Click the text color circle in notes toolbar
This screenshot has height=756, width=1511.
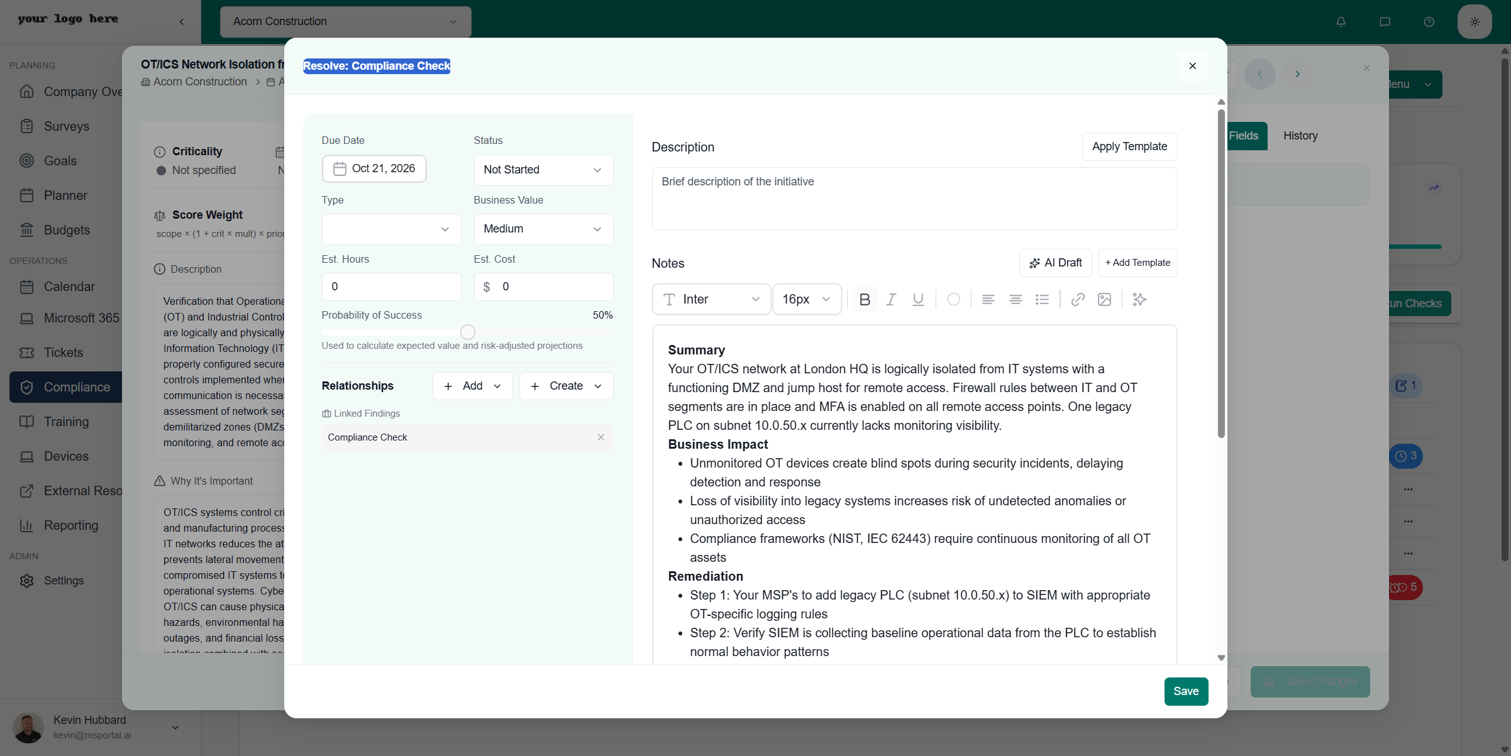tap(953, 299)
